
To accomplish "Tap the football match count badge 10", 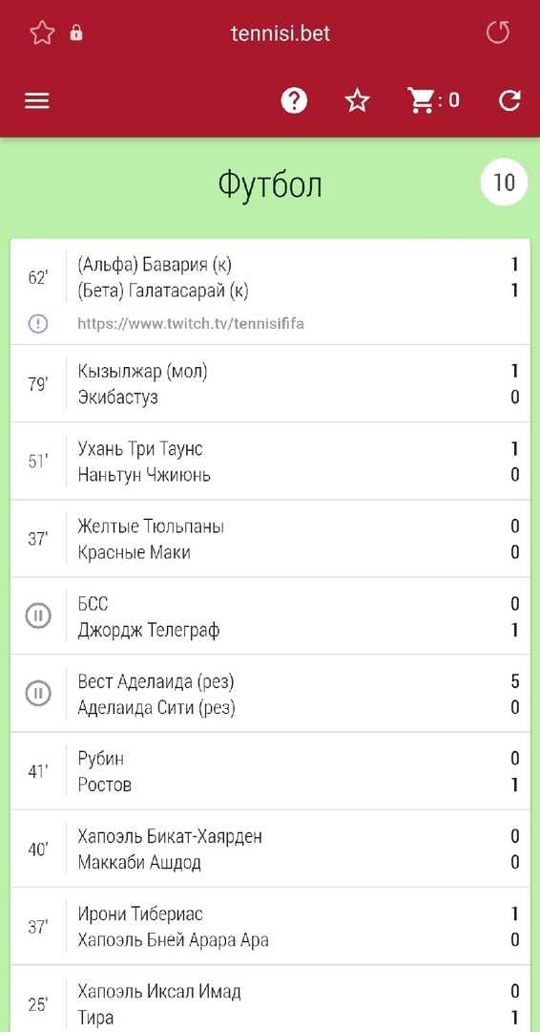I will pyautogui.click(x=504, y=183).
